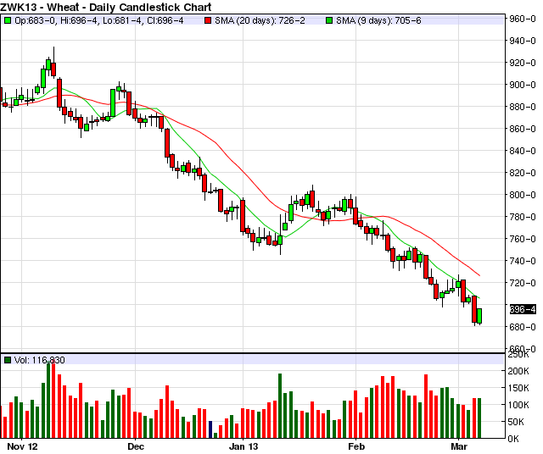Click the single dark blue volume bar
The width and height of the screenshot is (543, 454).
coord(210,429)
